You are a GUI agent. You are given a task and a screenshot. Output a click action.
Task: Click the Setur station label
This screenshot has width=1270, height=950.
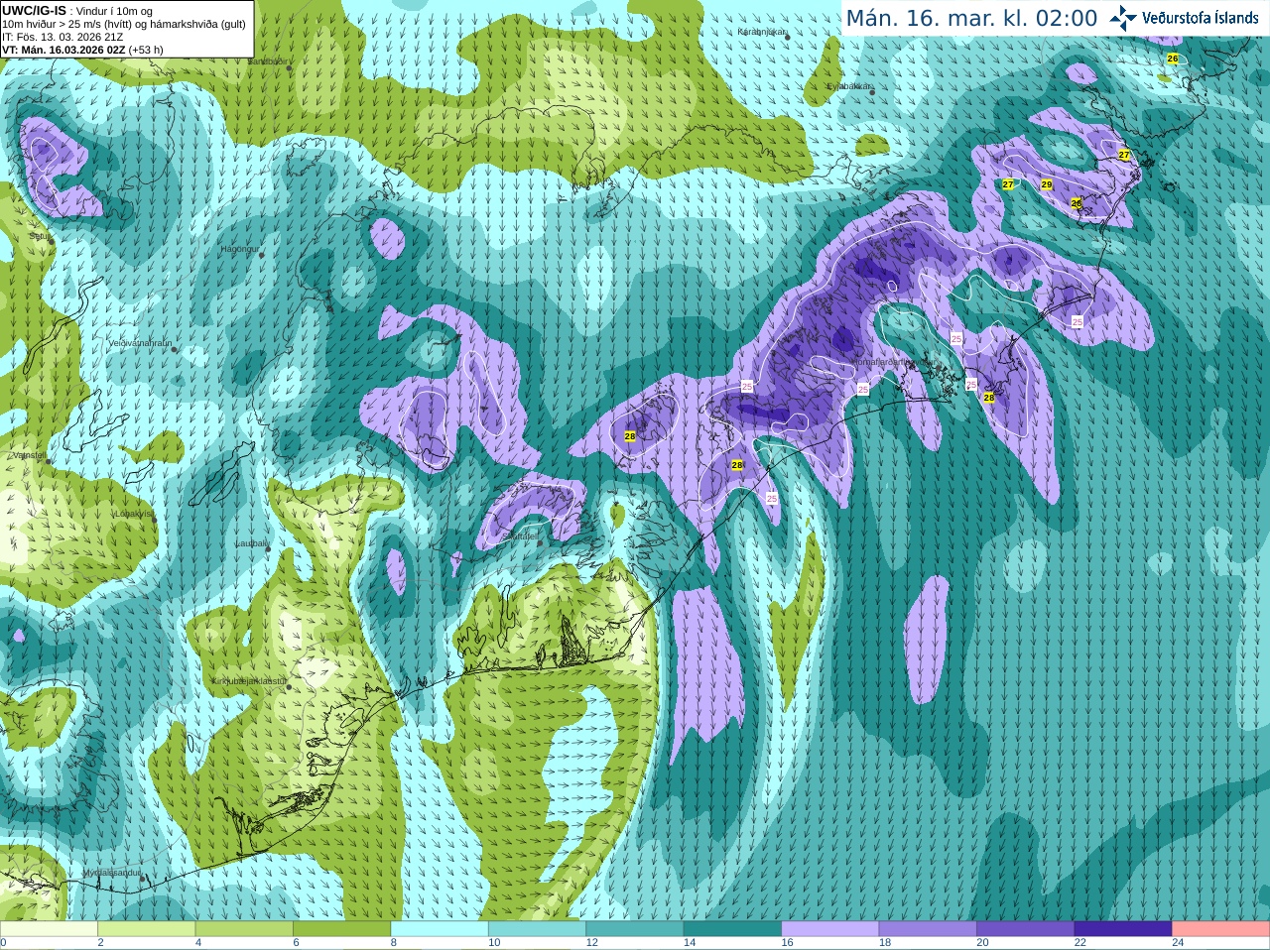click(x=40, y=236)
